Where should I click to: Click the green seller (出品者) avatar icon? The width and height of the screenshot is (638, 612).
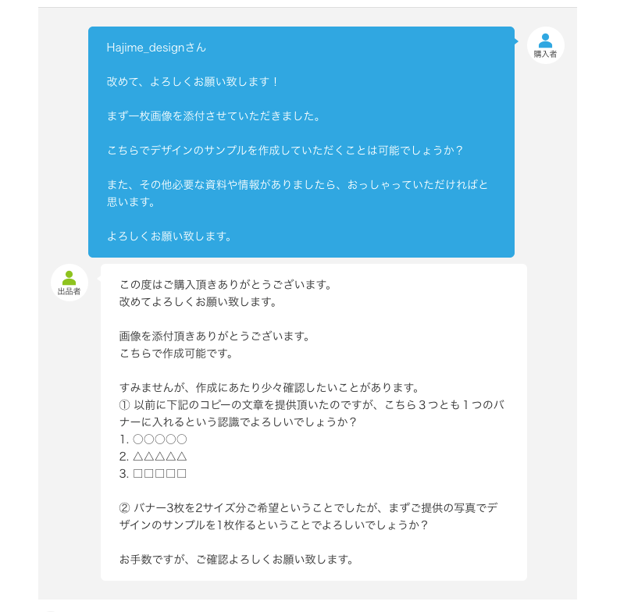[x=70, y=278]
